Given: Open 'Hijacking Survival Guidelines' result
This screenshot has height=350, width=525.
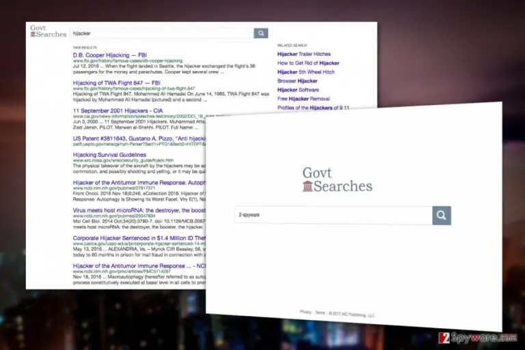Looking at the screenshot, I should pyautogui.click(x=109, y=155).
